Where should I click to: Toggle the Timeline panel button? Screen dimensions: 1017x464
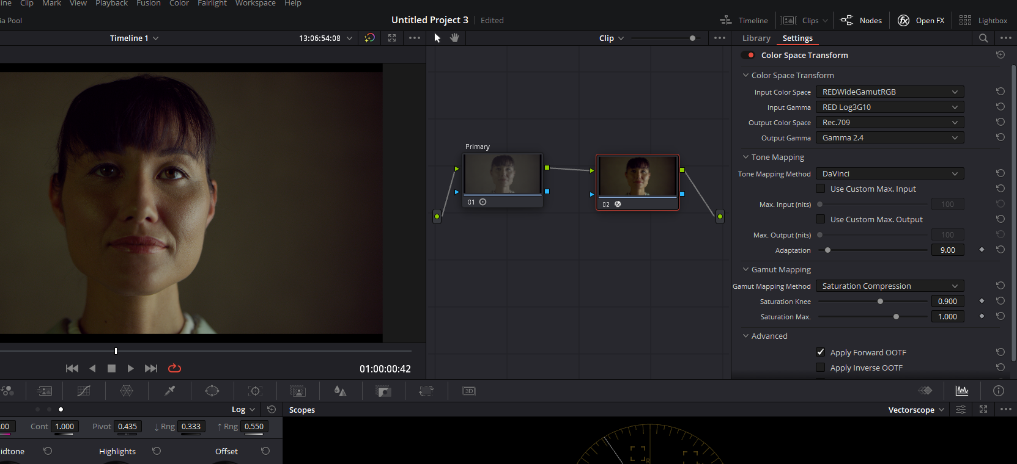click(744, 20)
